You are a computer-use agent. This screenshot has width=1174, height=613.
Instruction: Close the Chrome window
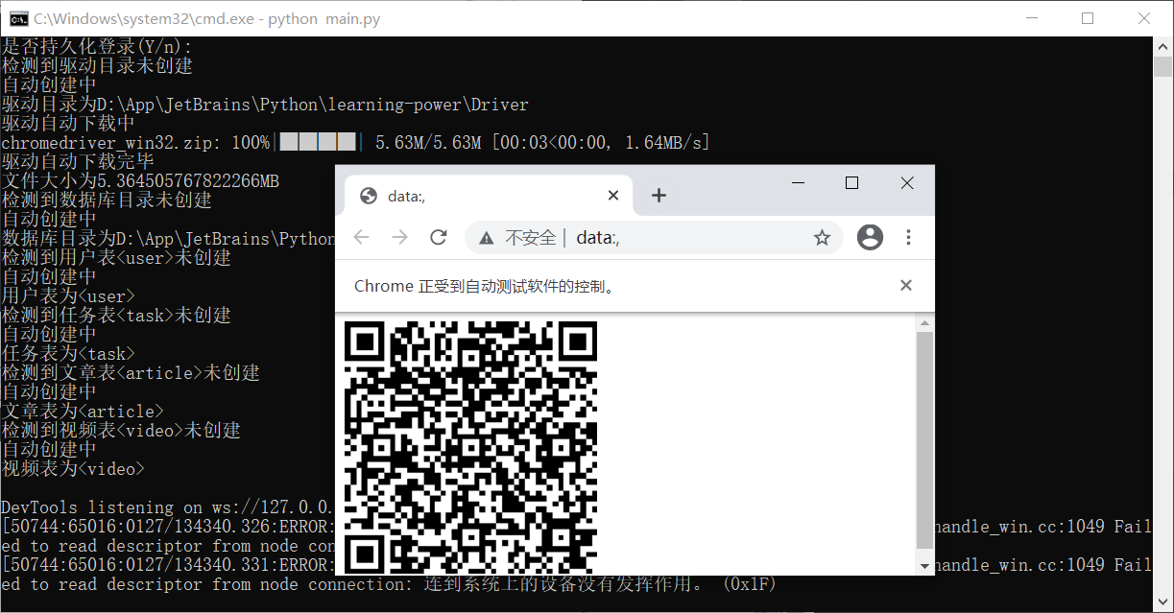pyautogui.click(x=907, y=182)
